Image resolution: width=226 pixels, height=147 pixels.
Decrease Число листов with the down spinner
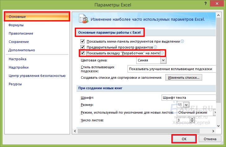pos(192,121)
